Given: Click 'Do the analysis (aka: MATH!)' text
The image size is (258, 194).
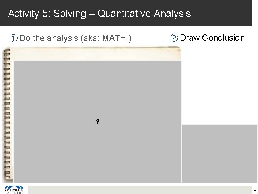Looking at the screenshot, I should tap(76, 39).
